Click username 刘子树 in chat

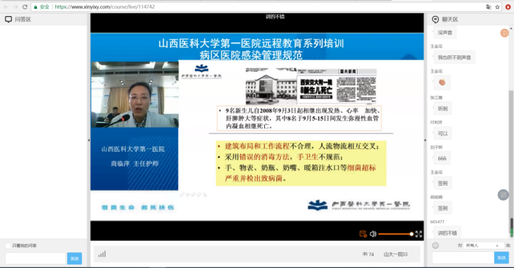[436, 147]
